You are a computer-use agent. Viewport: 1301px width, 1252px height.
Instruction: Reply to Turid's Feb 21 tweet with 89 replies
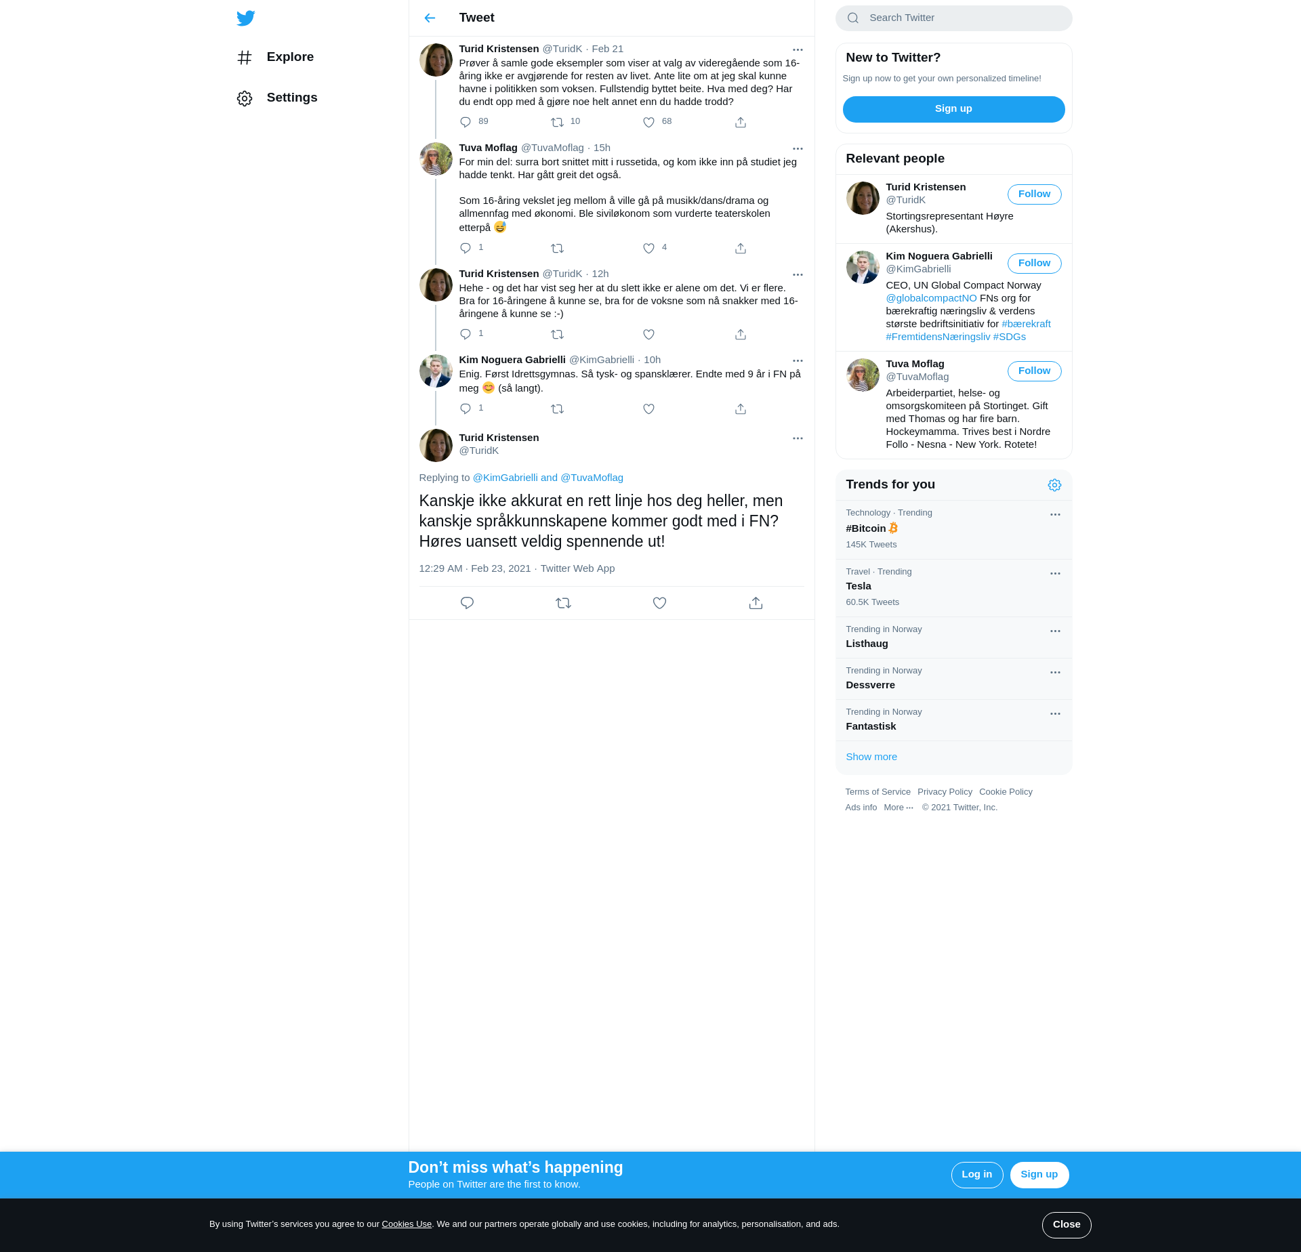[x=466, y=122]
